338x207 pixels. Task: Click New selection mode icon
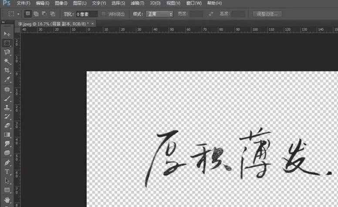[x=28, y=14]
